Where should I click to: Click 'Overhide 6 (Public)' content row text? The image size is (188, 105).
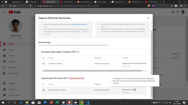pyautogui.click(x=55, y=64)
